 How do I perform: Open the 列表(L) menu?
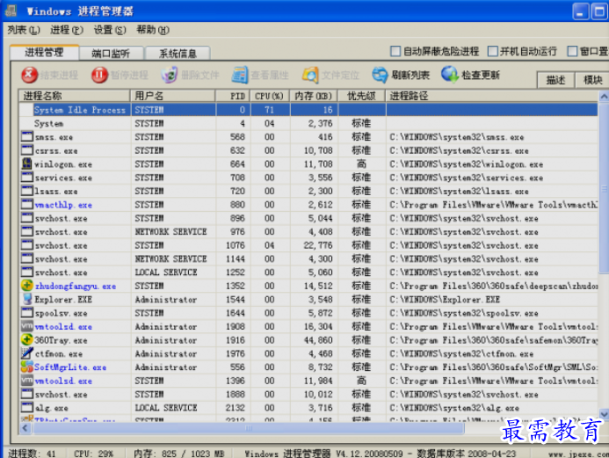click(x=24, y=30)
